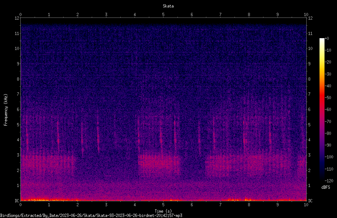337x218 pixels.
Task: Click the "-90" colorbar tick label
Action: [328, 145]
